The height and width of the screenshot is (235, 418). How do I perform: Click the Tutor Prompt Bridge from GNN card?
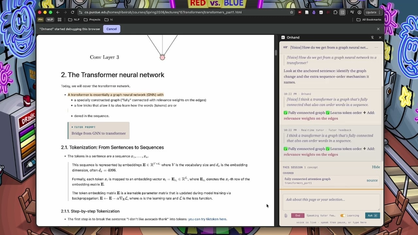[x=98, y=130]
